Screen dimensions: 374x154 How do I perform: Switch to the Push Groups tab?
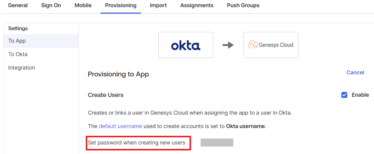243,5
